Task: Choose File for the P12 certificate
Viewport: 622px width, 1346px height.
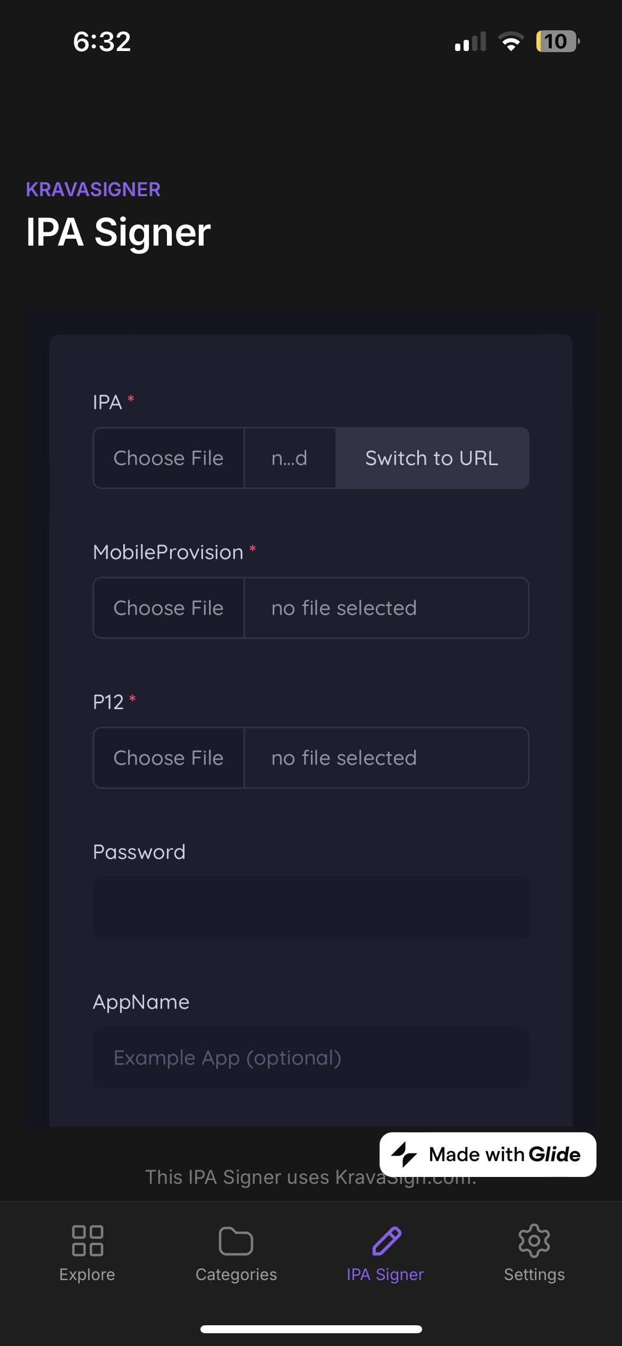Action: 169,758
